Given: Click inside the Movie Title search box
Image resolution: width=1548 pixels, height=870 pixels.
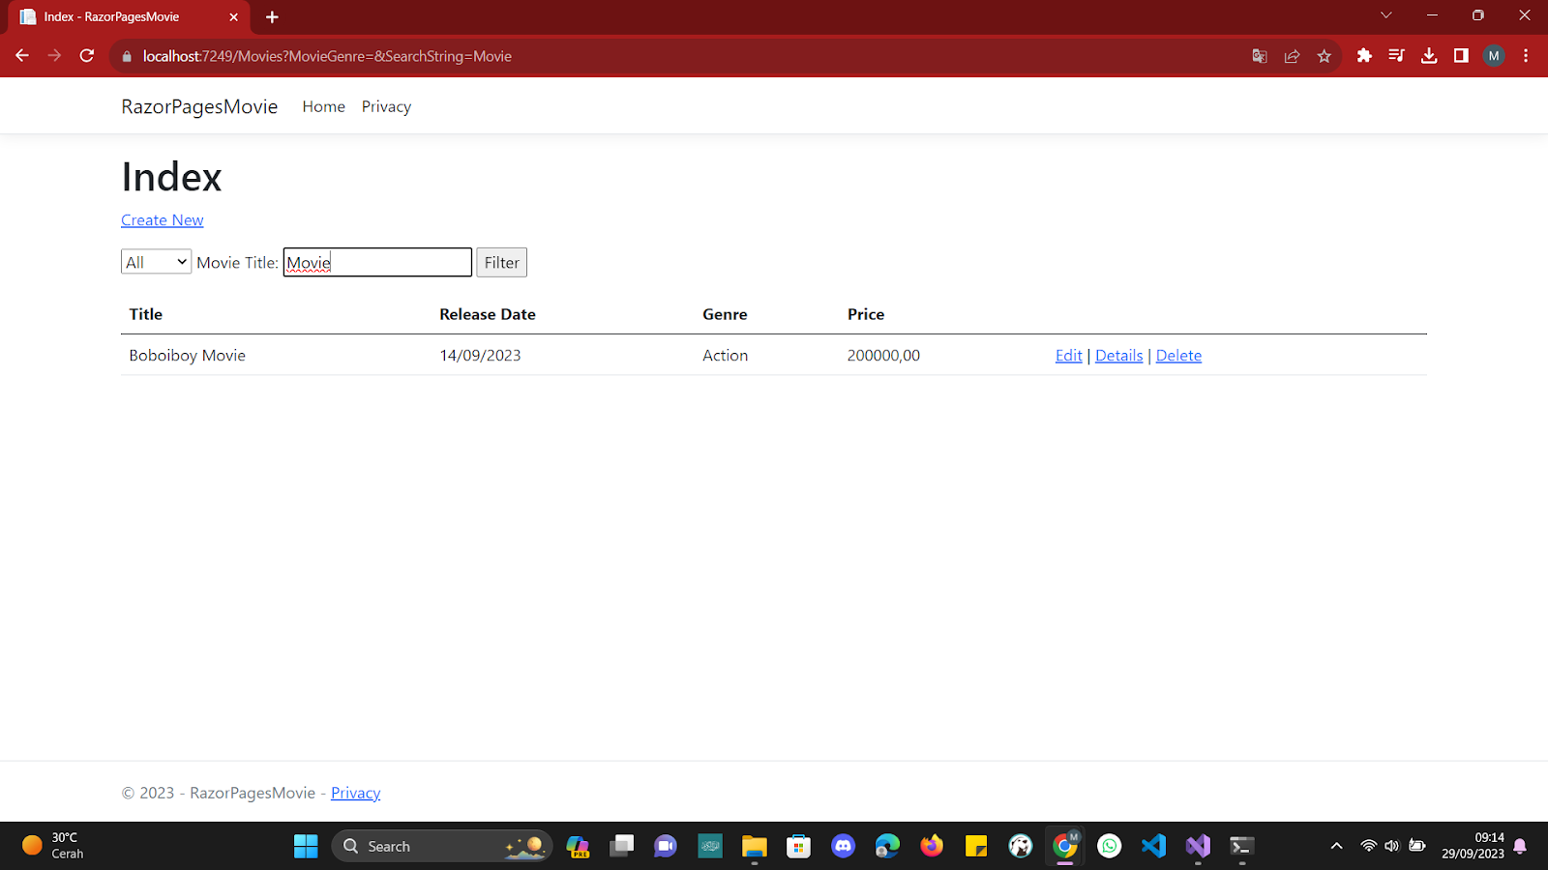Looking at the screenshot, I should pyautogui.click(x=377, y=262).
